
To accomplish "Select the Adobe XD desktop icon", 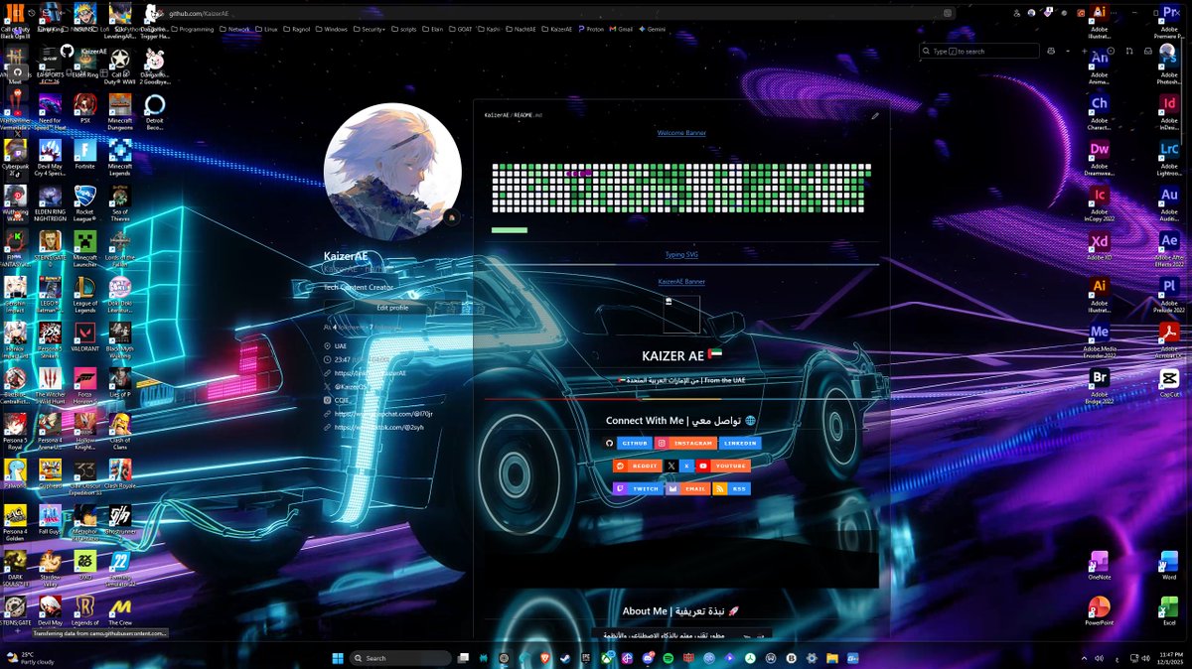I will click(x=1099, y=247).
